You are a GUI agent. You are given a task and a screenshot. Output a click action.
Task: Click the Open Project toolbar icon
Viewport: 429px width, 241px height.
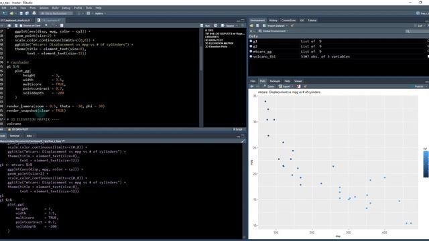click(12, 13)
